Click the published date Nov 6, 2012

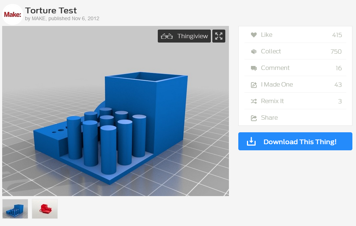(85, 18)
